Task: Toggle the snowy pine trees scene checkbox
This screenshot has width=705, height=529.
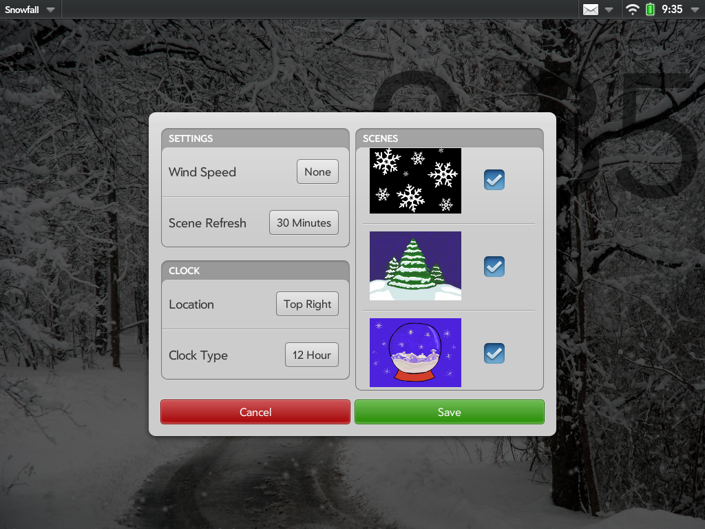Action: [494, 266]
